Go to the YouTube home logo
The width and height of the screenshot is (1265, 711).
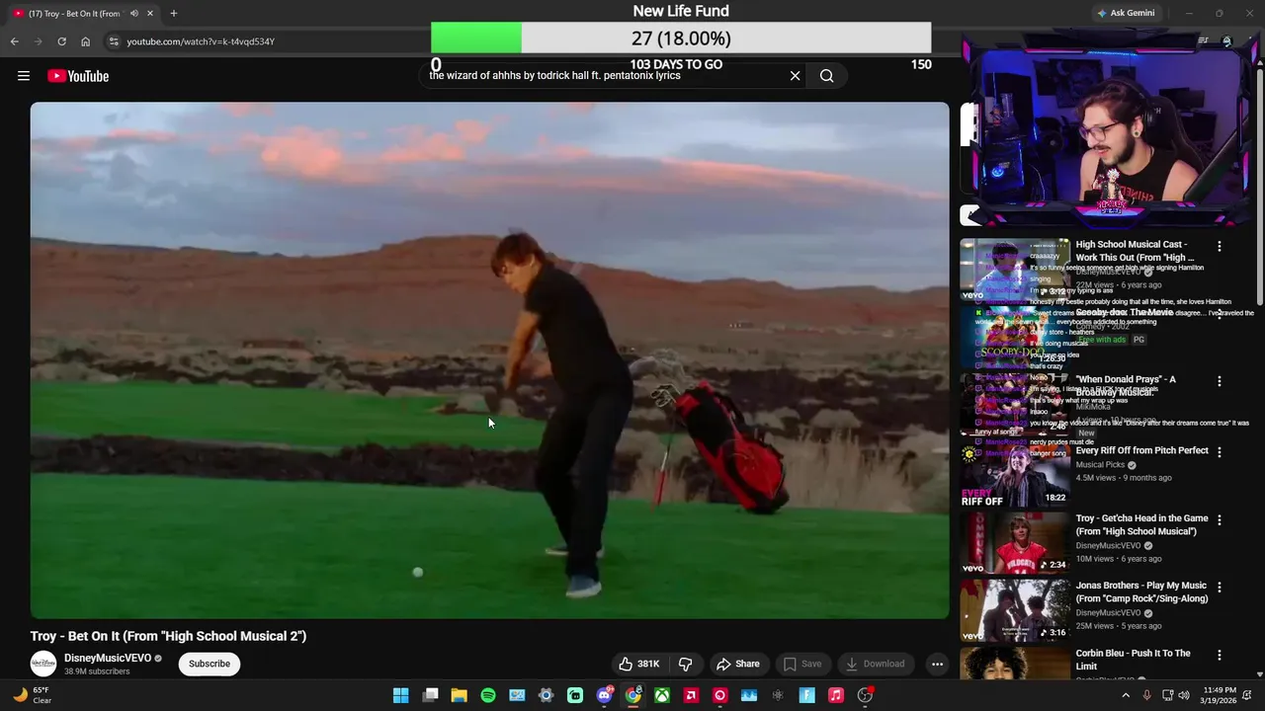click(78, 76)
